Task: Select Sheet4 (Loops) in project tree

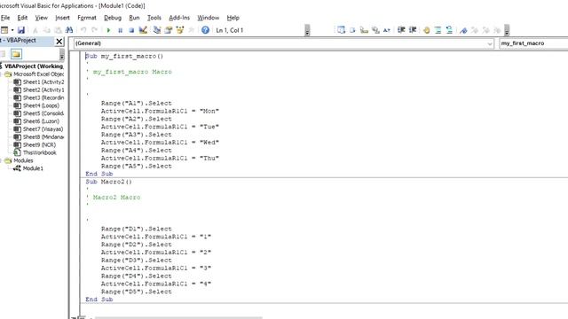Action: tap(36, 105)
